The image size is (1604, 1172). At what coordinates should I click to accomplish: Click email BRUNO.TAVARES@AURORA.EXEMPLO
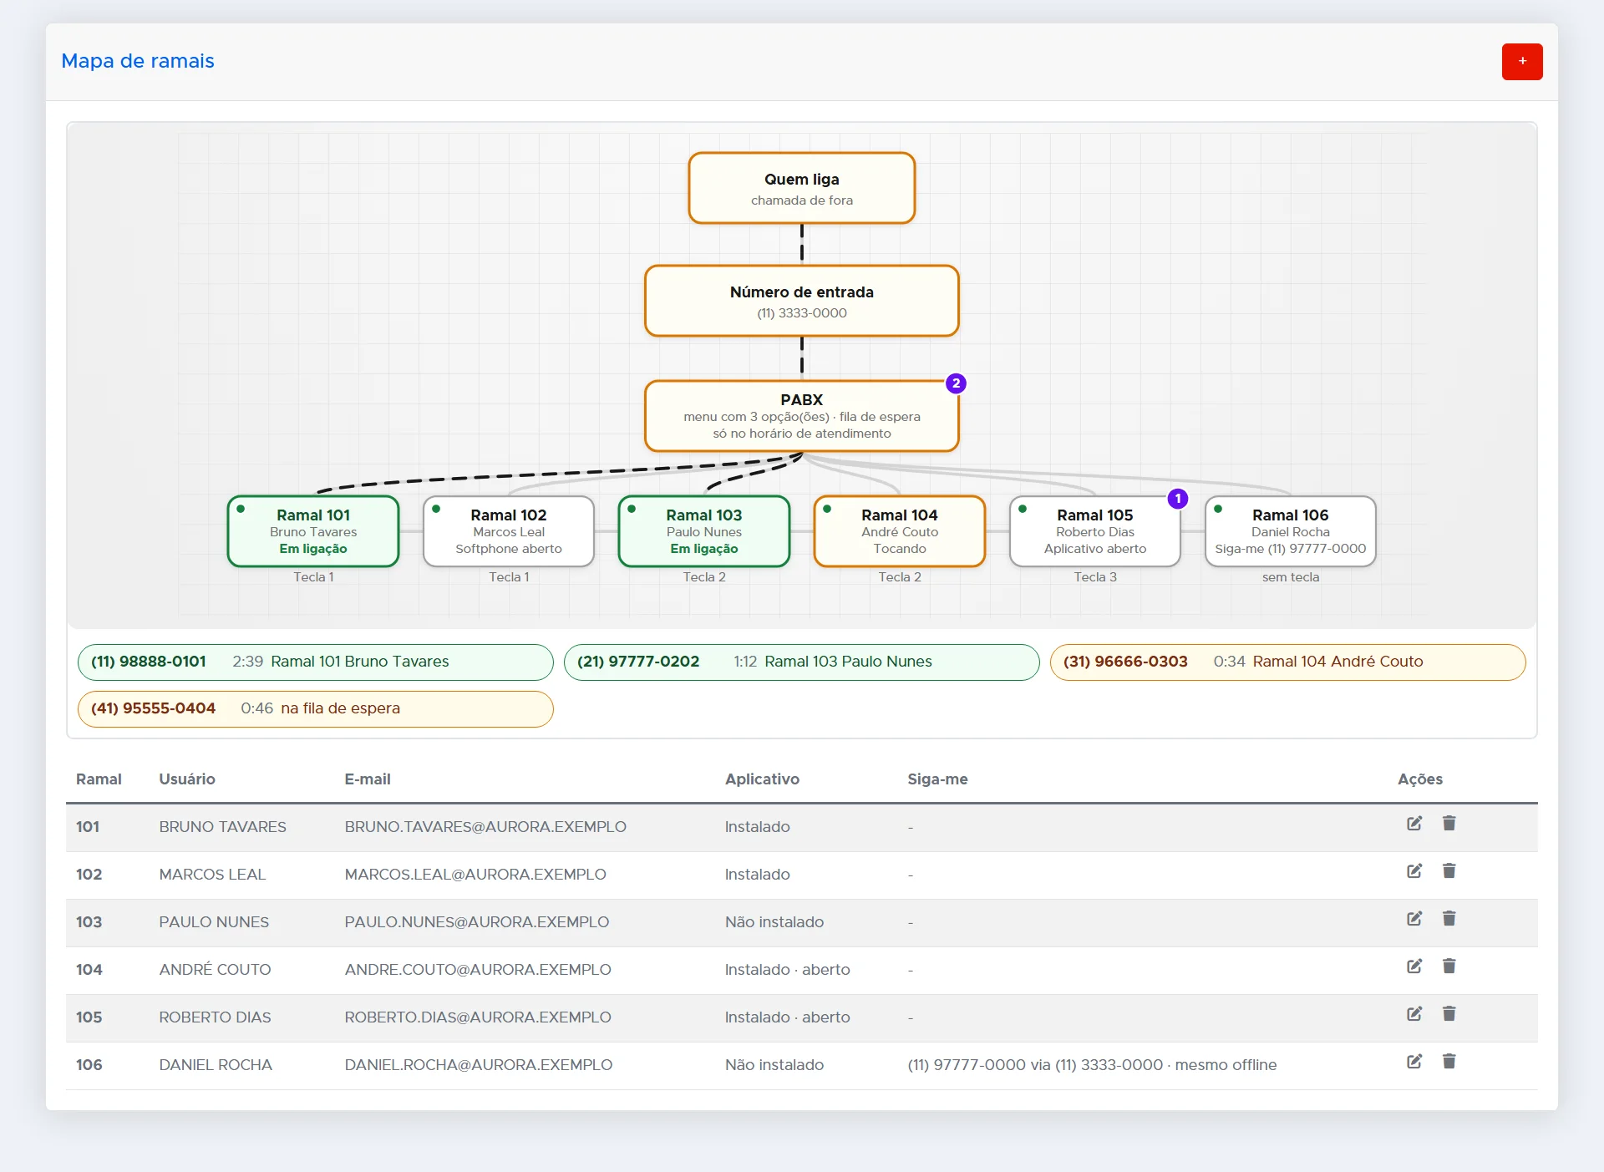485,827
